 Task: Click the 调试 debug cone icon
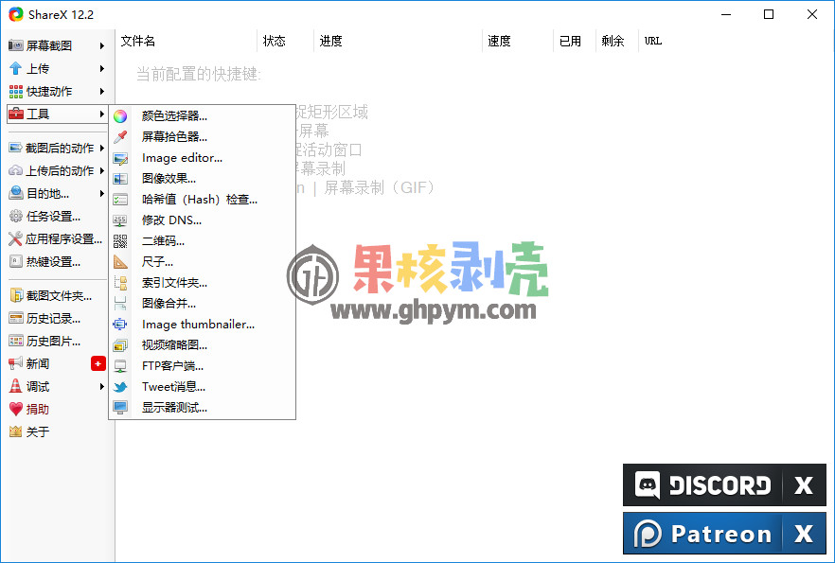click(x=16, y=386)
